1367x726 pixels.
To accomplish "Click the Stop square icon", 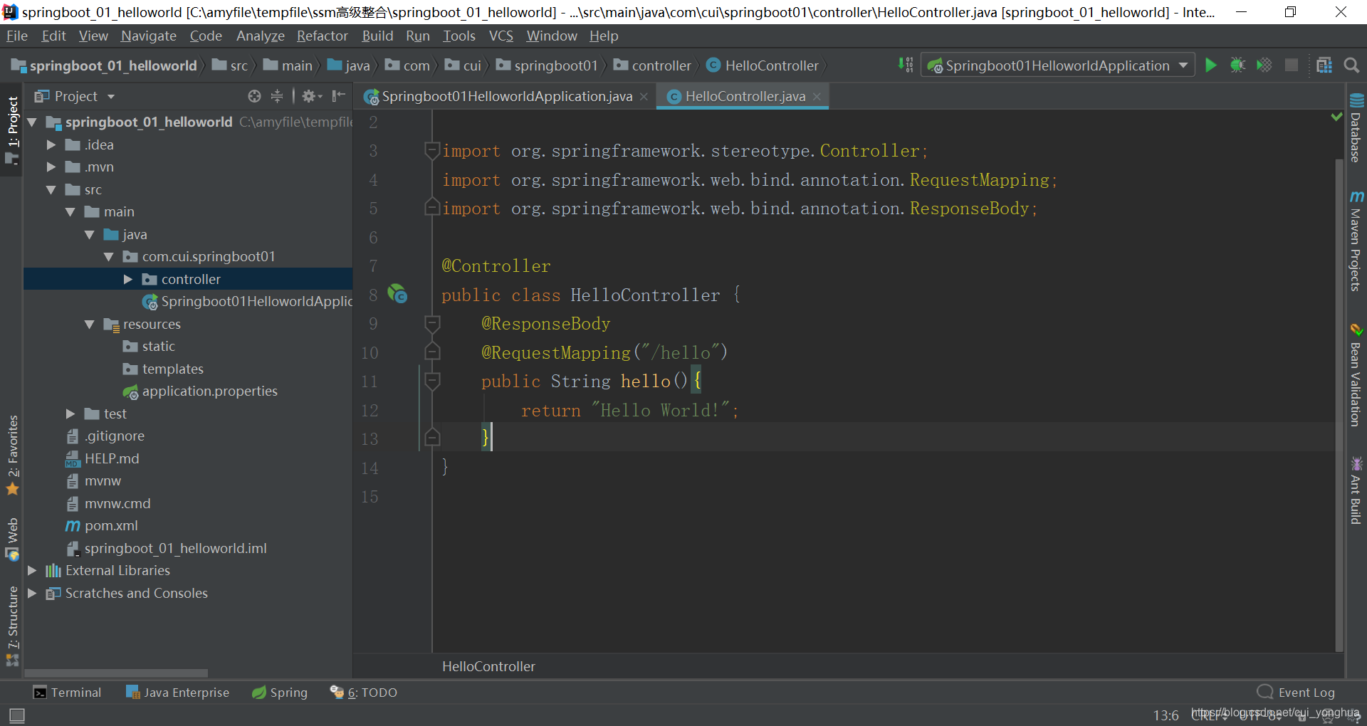I will pos(1291,65).
